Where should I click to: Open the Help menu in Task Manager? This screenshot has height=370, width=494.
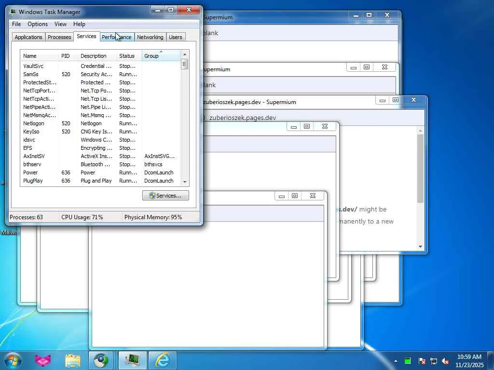click(x=79, y=24)
